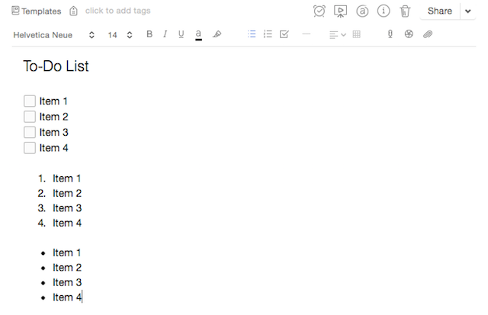Check the 'Item 4' checkbox
This screenshot has width=488, height=315.
pyautogui.click(x=30, y=148)
